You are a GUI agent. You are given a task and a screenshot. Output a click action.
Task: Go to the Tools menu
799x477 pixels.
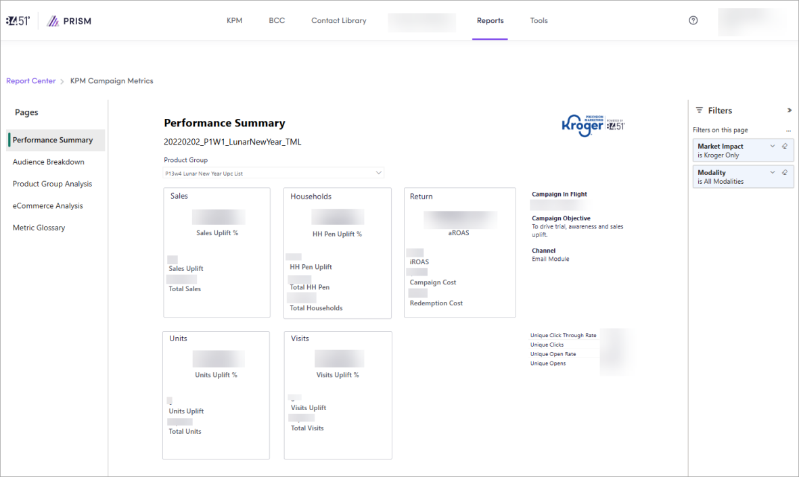(x=539, y=21)
